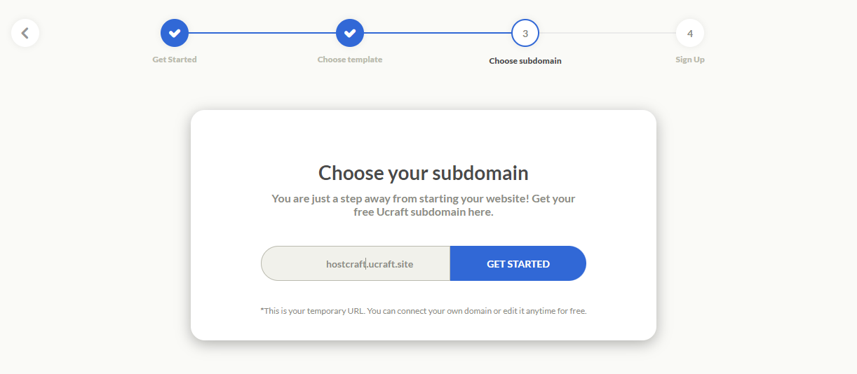Focus the subdomain input field
The width and height of the screenshot is (857, 374).
(x=356, y=263)
